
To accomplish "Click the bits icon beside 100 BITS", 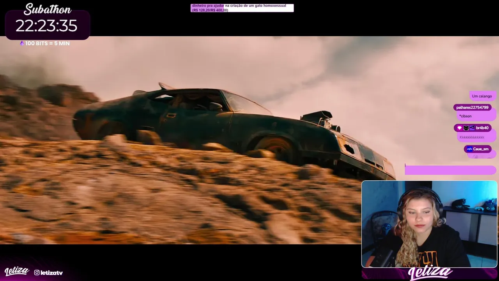I will click(22, 43).
